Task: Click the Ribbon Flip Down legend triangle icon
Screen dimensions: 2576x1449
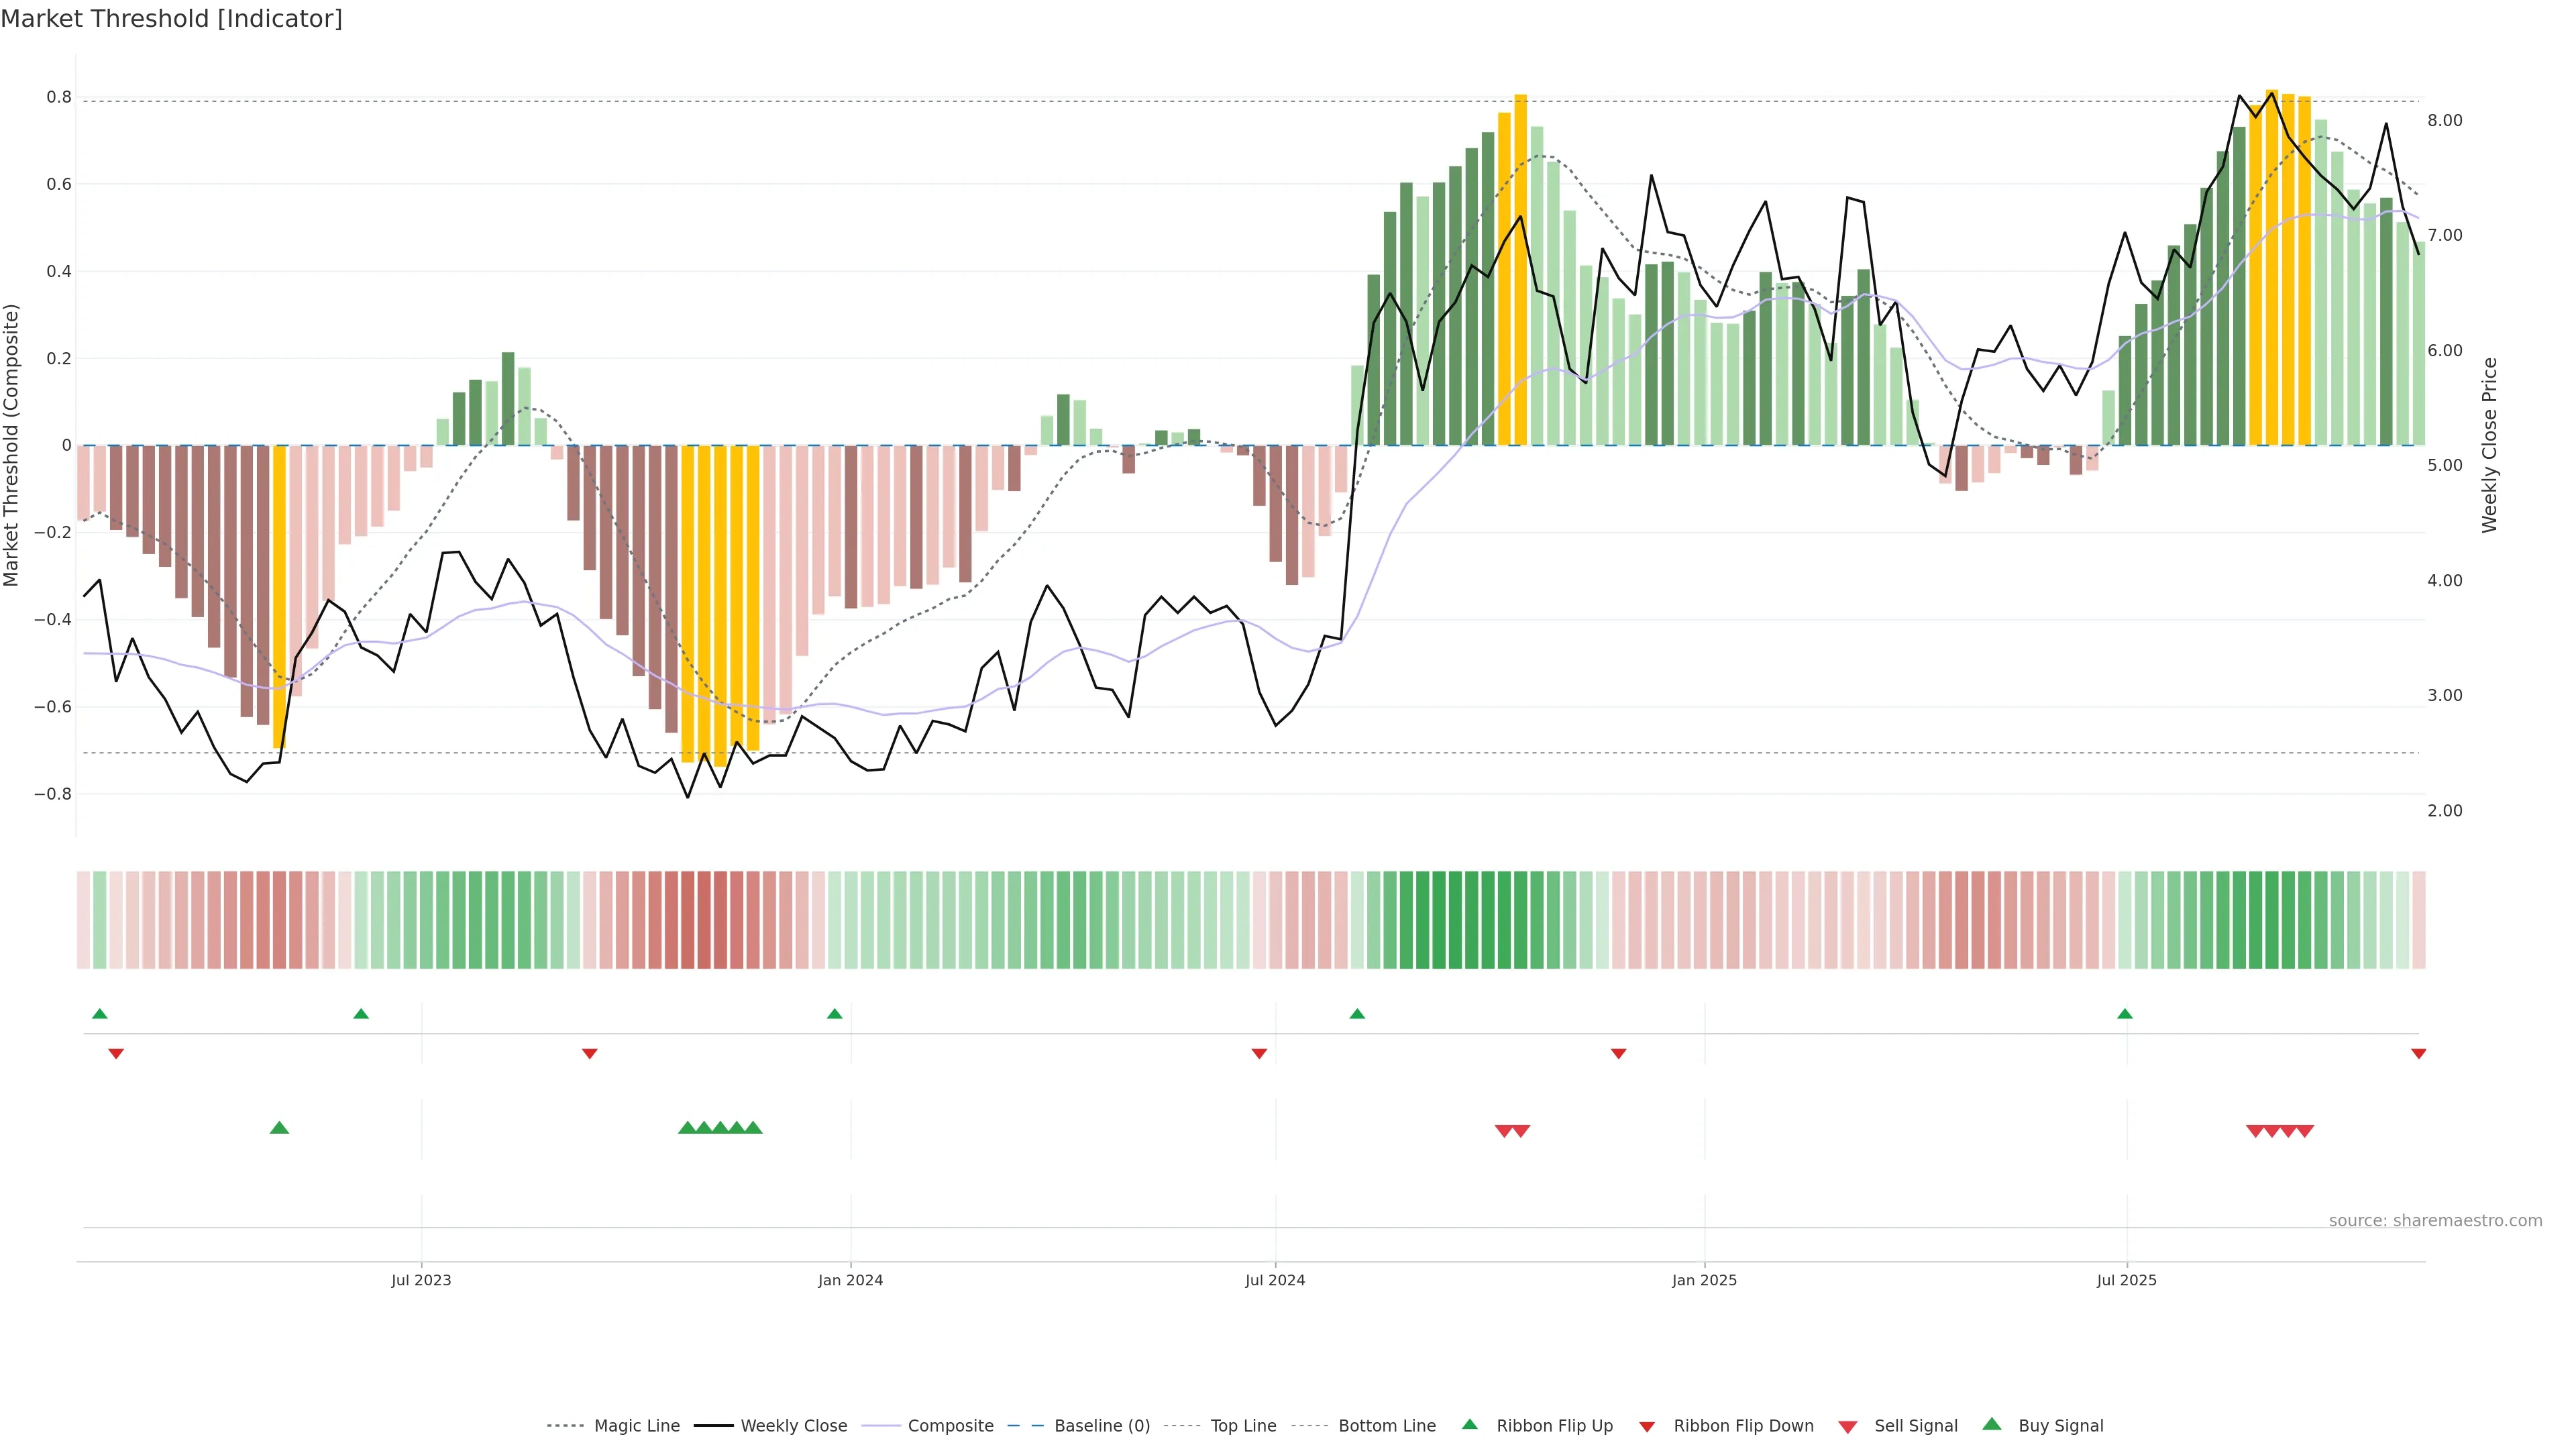Action: click(x=1647, y=1427)
